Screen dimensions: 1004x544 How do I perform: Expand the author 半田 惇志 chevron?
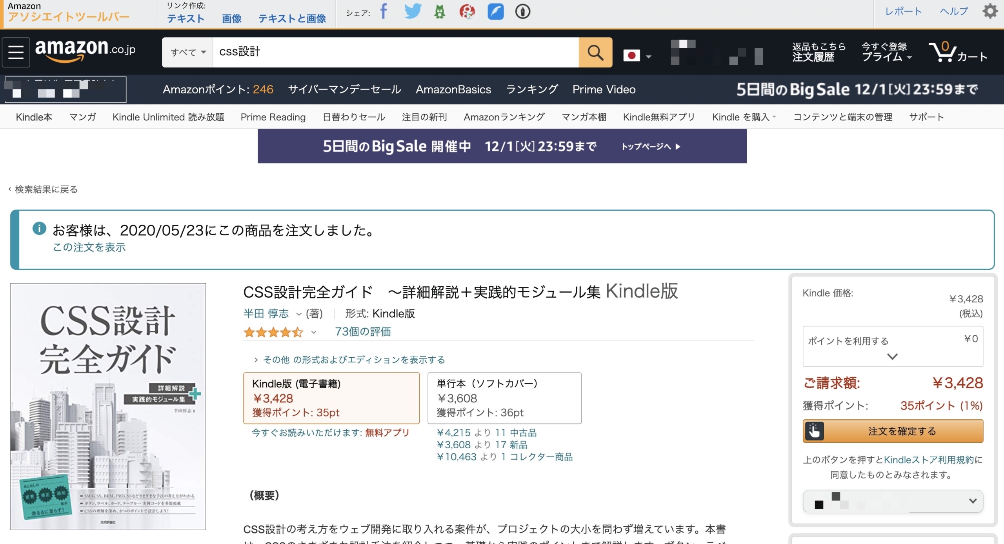pyautogui.click(x=299, y=314)
